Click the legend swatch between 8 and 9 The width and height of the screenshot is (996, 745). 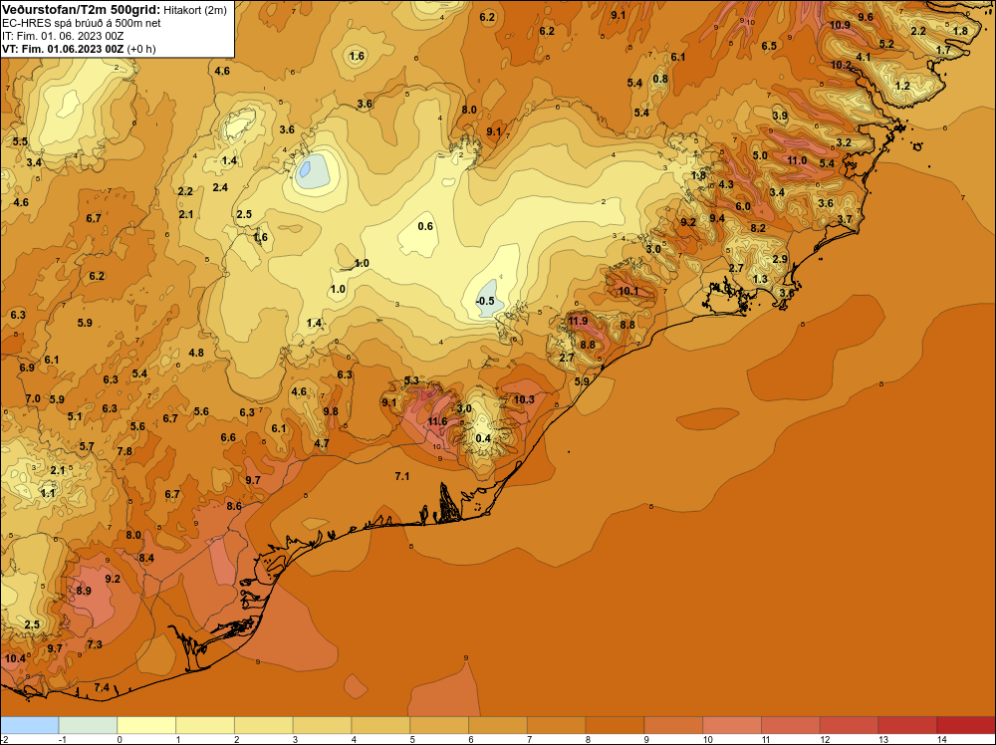615,725
